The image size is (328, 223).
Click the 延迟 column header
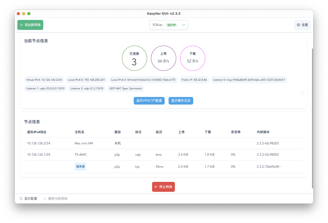tap(159, 132)
